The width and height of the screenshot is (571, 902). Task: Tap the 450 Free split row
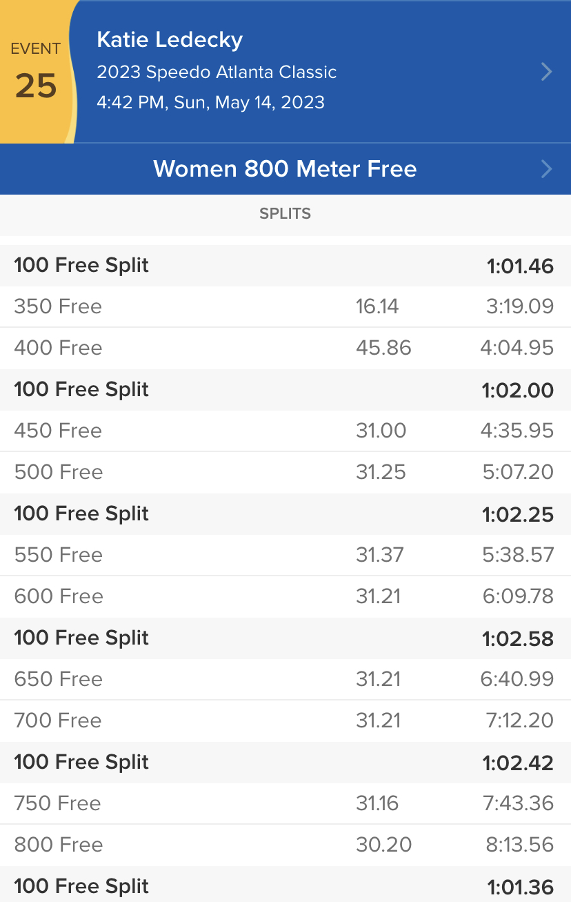pos(285,431)
